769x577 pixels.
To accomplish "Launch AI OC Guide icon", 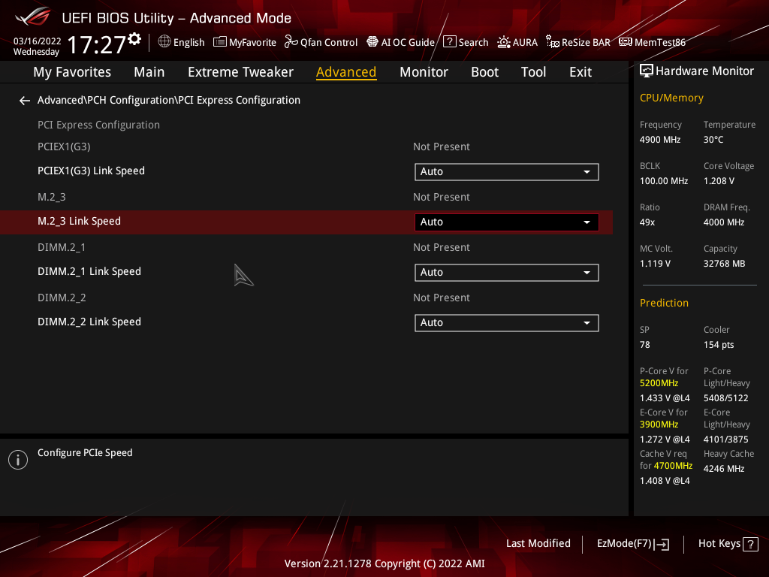I will coord(372,42).
